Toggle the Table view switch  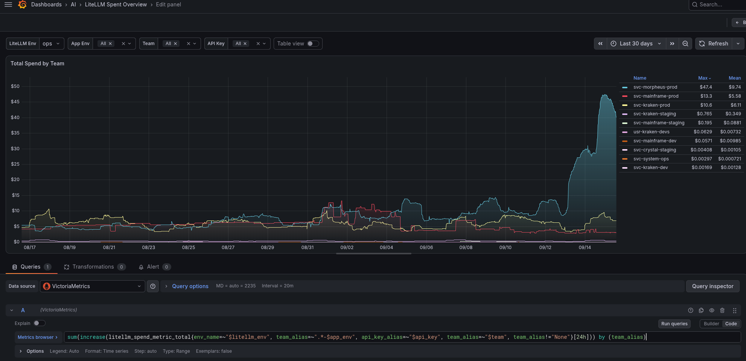click(x=313, y=44)
